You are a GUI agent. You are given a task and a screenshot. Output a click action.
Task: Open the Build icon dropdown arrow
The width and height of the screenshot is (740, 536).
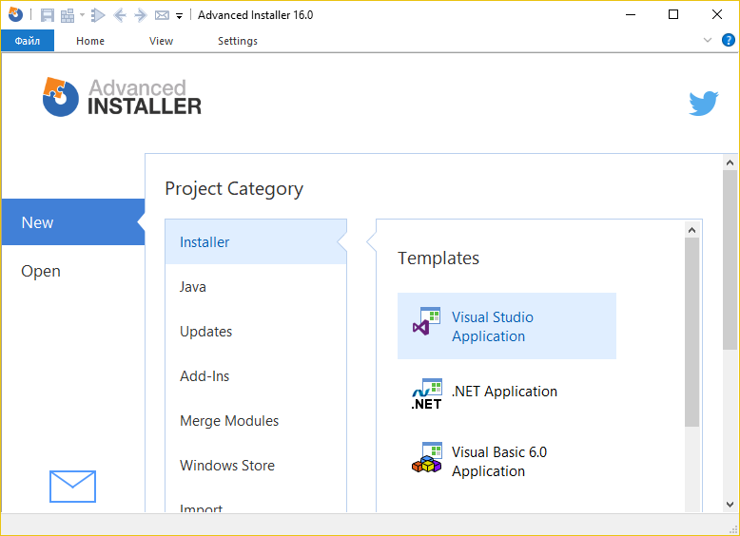[x=82, y=15]
